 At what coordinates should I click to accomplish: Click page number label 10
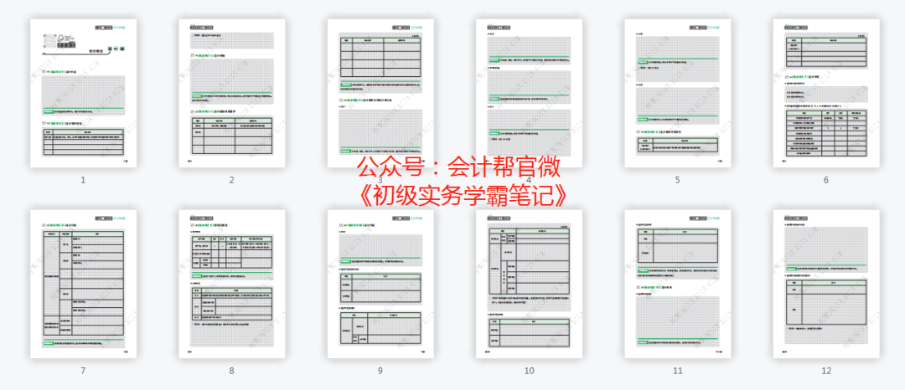point(530,371)
